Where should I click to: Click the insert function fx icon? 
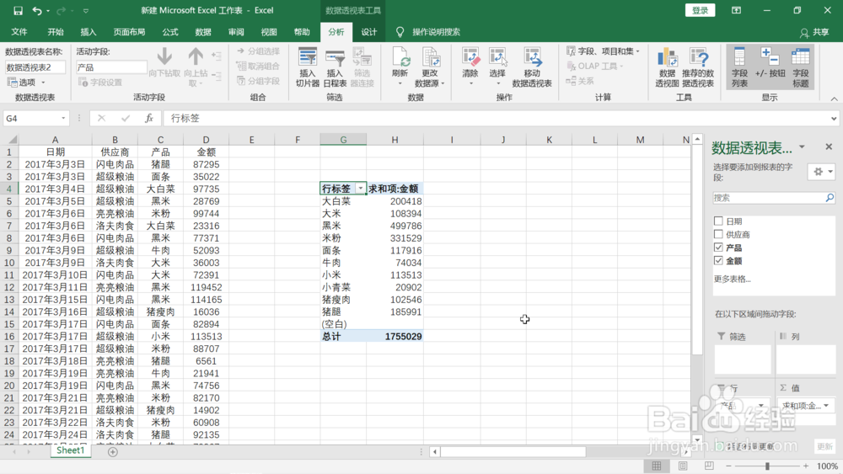click(149, 118)
